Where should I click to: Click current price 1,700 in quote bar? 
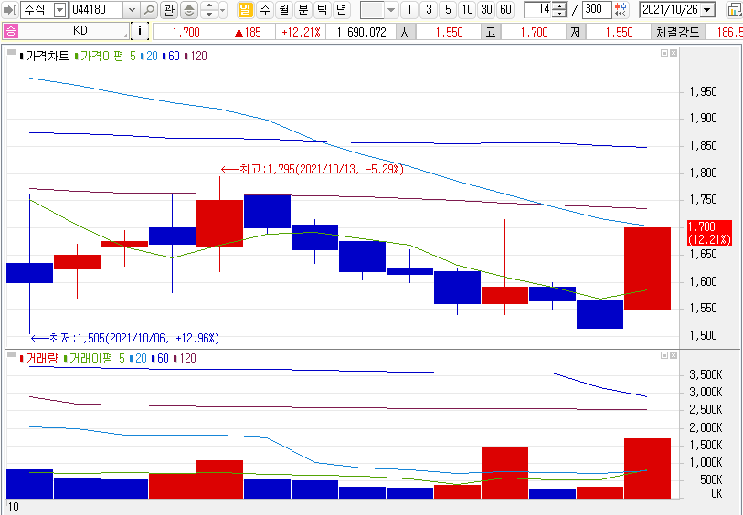[186, 32]
